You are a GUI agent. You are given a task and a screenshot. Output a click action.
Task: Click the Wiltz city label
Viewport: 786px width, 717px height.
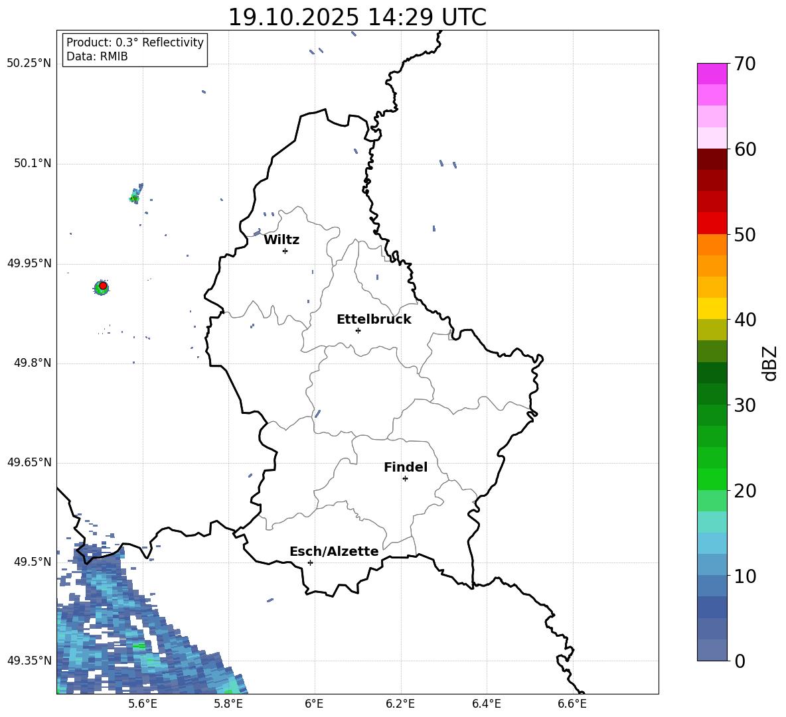click(281, 240)
